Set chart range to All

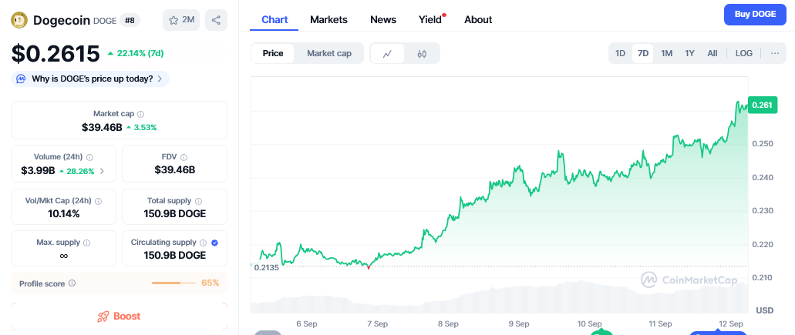(x=712, y=53)
